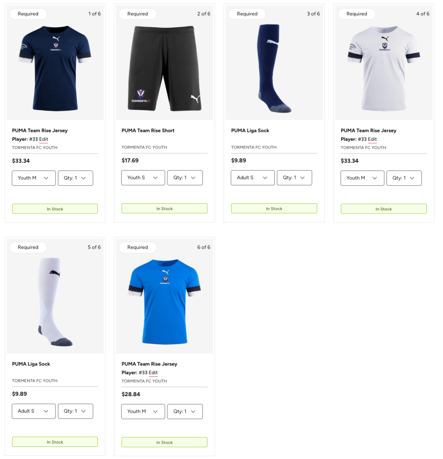Open the navy jersey Youth M size dropdown
Viewport: 443px width, 459px height.
34,178
